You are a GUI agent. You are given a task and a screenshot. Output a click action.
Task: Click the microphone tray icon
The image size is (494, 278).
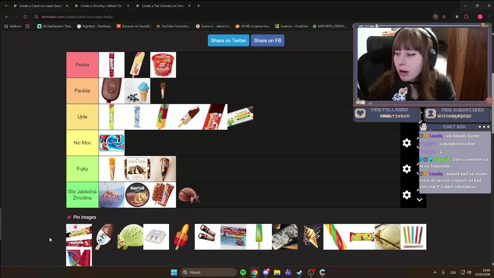coord(443,272)
